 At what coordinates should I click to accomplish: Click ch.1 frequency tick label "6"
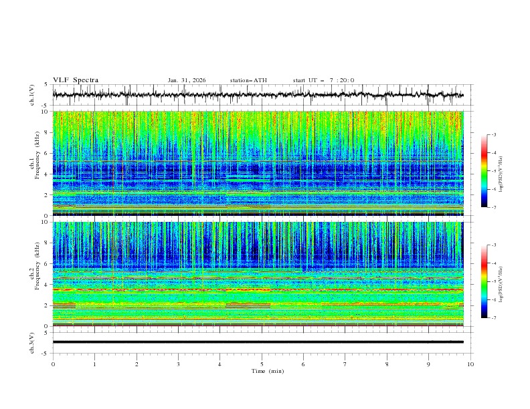click(47, 153)
